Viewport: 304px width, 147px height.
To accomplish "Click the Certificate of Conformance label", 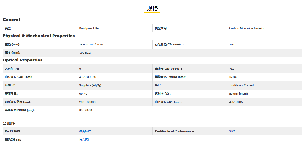I will [x=175, y=131].
